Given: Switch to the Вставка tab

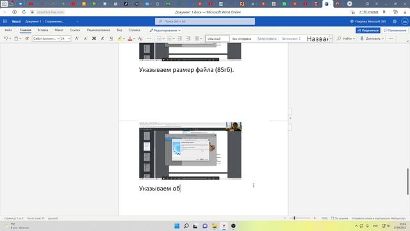Looking at the screenshot, I should pos(43,30).
